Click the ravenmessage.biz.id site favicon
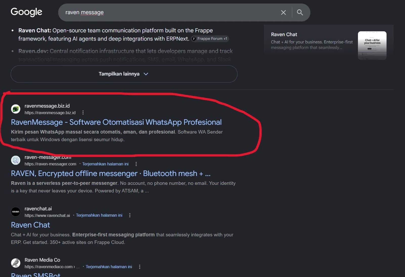The height and width of the screenshot is (277, 405). pyautogui.click(x=16, y=109)
